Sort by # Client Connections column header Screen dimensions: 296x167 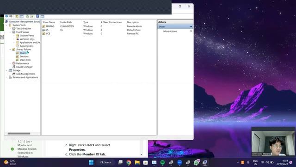coord(111,22)
